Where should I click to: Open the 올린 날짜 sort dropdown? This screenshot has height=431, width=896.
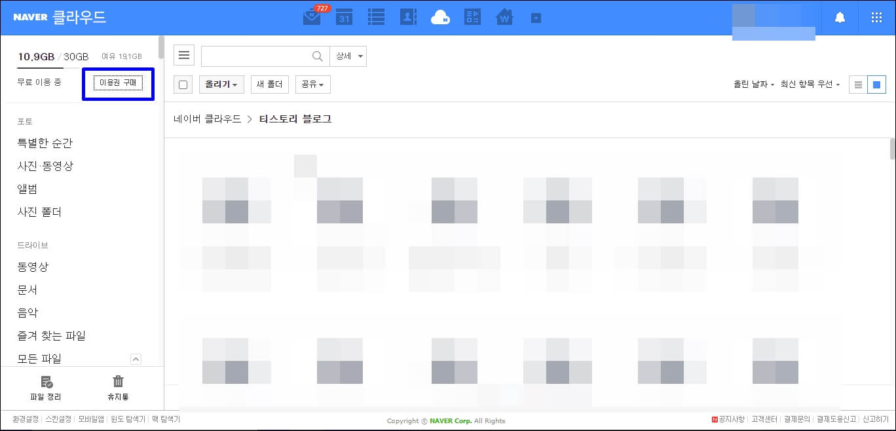754,84
